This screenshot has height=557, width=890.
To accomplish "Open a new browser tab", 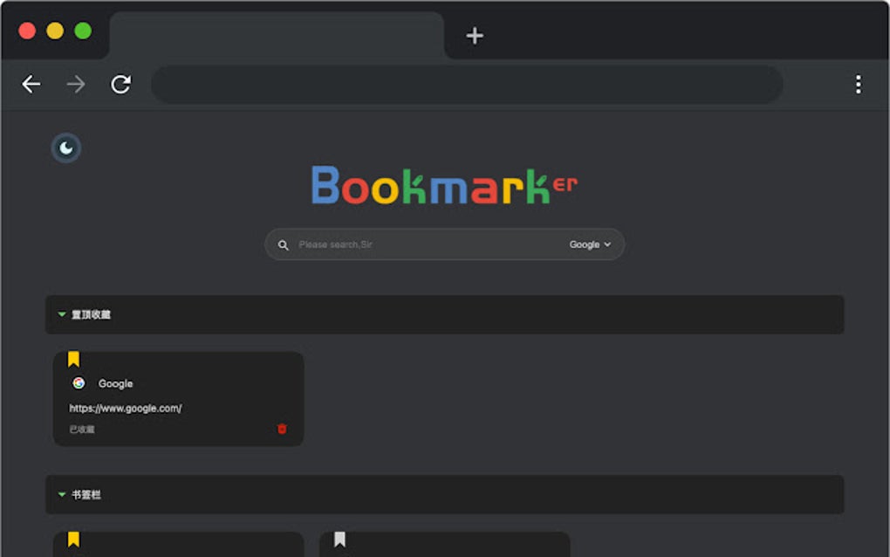I will tap(474, 35).
